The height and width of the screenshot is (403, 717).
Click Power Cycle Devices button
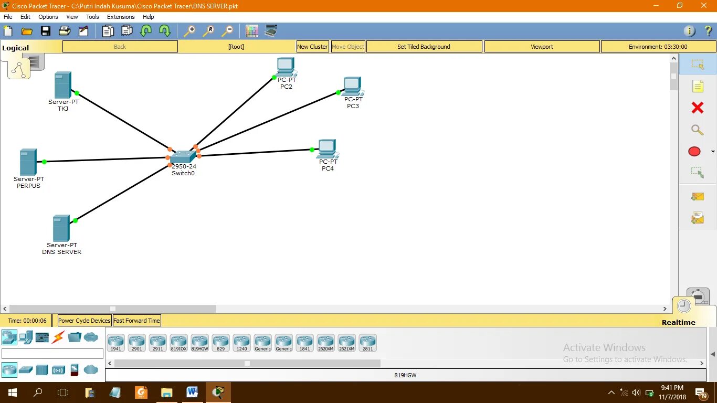(x=85, y=321)
